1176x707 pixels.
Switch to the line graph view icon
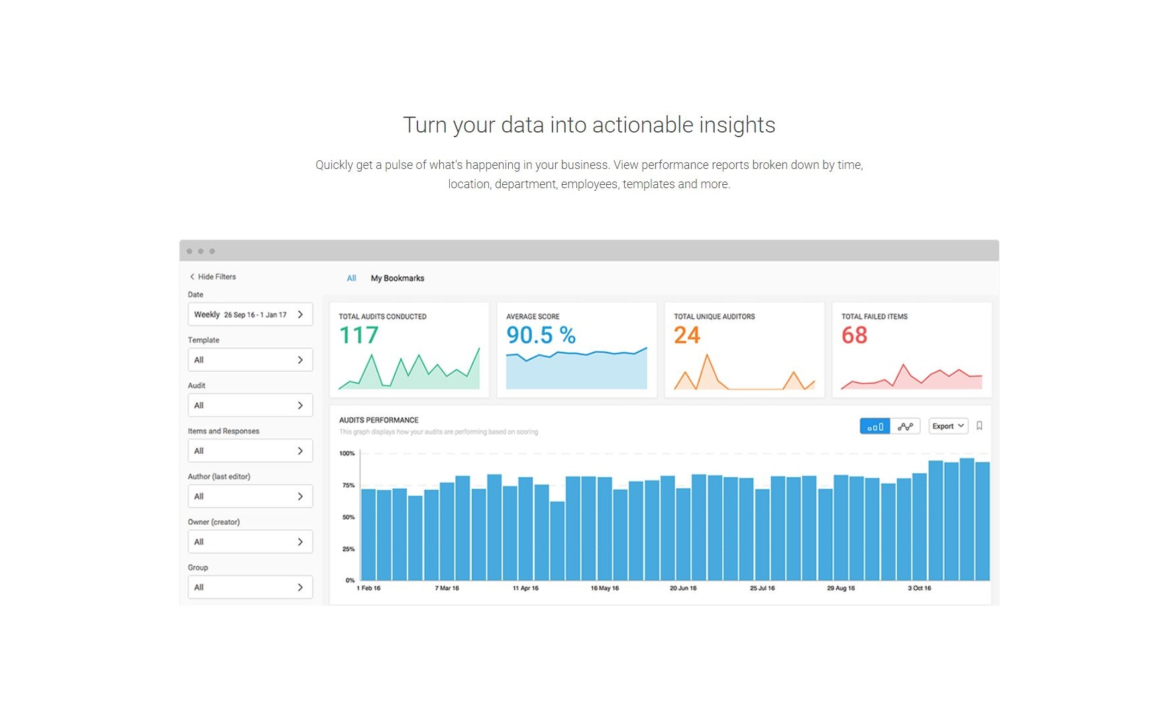905,426
